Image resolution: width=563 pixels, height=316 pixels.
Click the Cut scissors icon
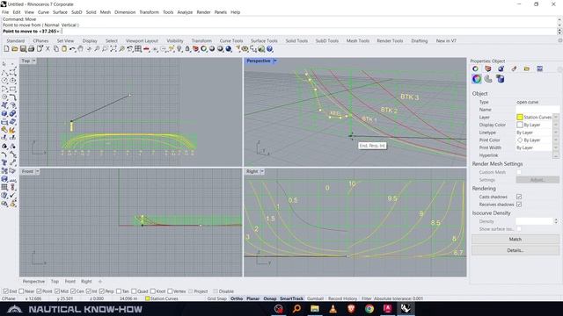click(x=48, y=49)
